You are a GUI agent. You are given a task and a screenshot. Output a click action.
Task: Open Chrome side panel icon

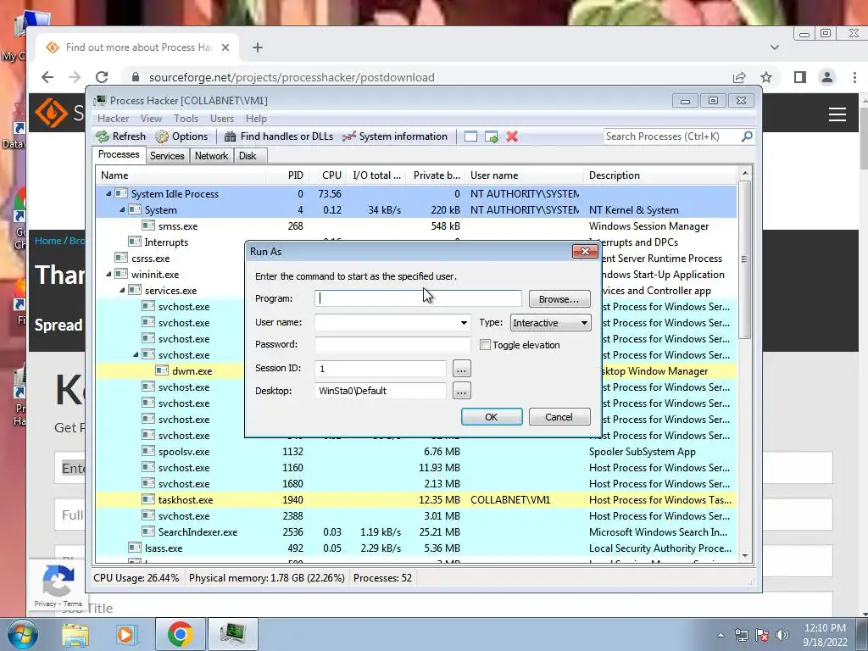coord(800,77)
